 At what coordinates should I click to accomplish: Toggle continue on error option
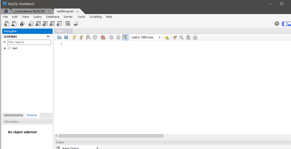click(x=103, y=37)
